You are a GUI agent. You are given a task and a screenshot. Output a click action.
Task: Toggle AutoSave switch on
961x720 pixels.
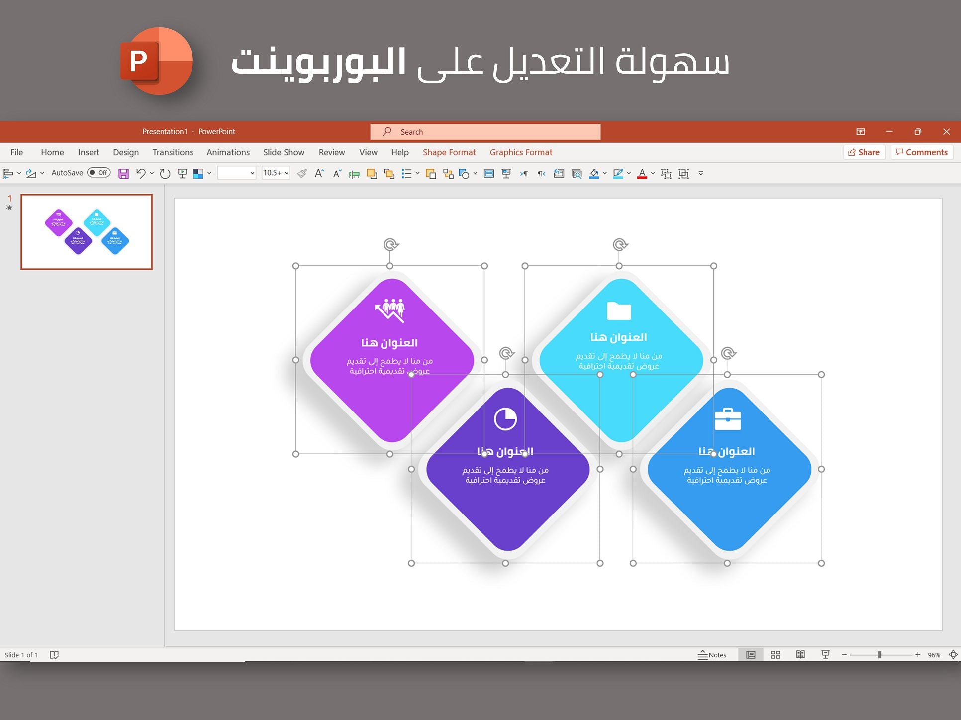pos(98,173)
